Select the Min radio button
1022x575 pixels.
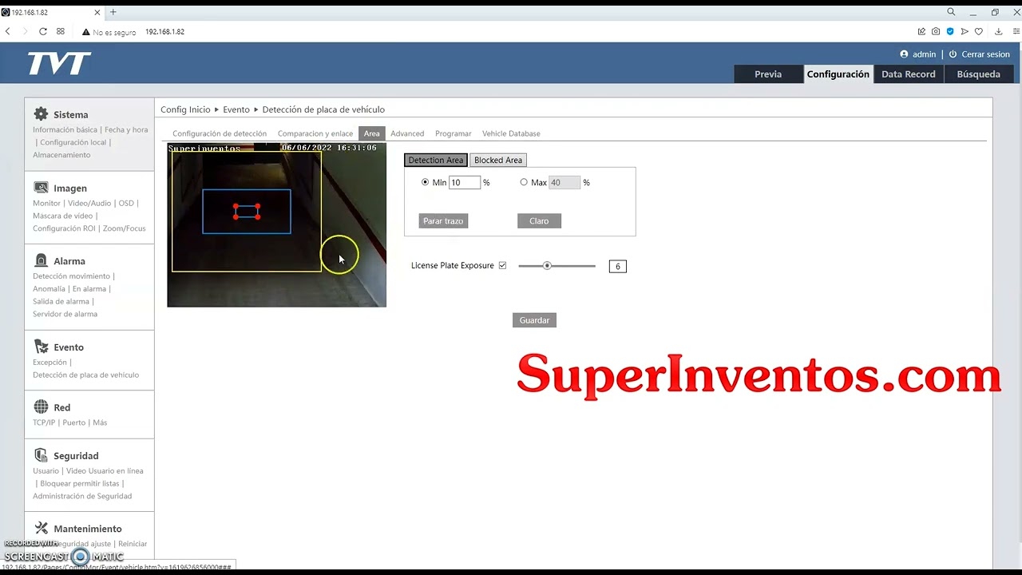tap(425, 182)
